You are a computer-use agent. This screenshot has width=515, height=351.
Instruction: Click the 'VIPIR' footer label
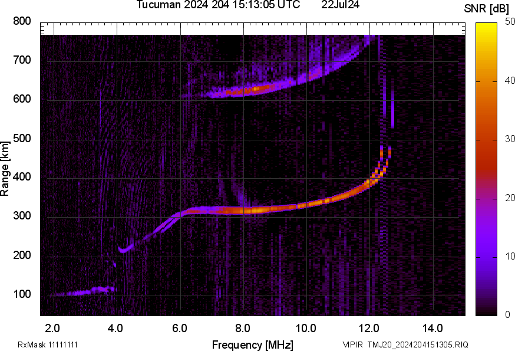[353, 345]
